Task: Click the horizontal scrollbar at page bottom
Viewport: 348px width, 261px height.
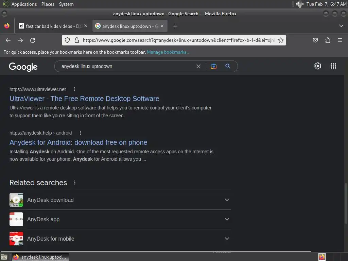Action: (x=155, y=251)
